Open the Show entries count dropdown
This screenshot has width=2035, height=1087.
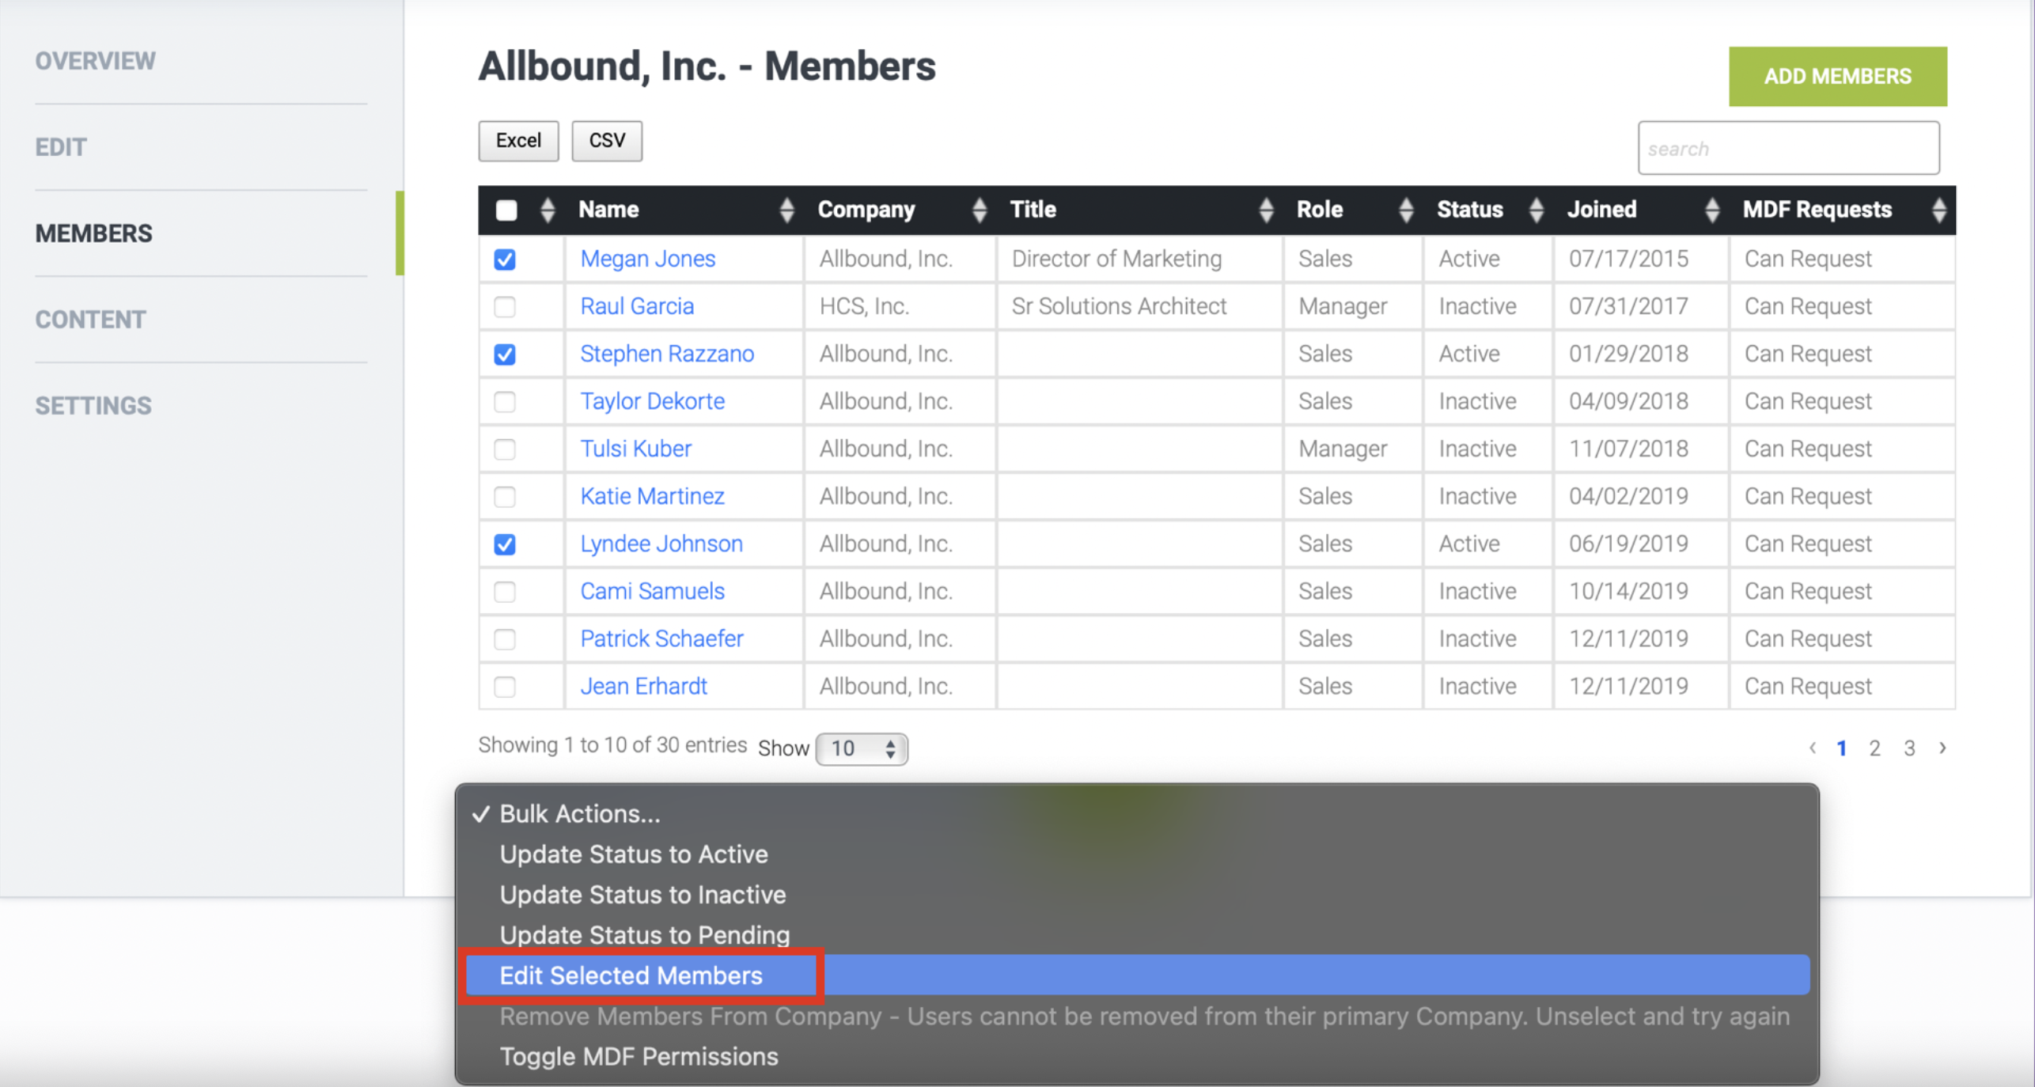pyautogui.click(x=862, y=748)
